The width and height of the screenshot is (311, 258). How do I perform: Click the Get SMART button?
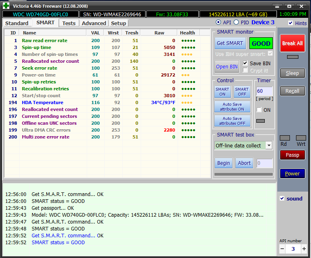point(230,43)
